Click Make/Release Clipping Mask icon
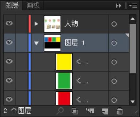The width and height of the screenshot is (140, 117). 75,111
